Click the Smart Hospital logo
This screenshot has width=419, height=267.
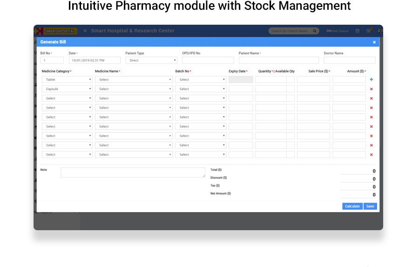coord(56,31)
